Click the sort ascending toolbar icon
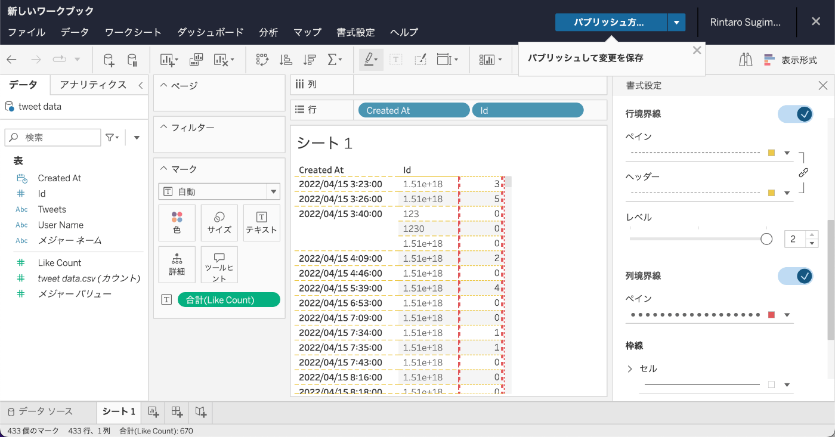 [286, 60]
